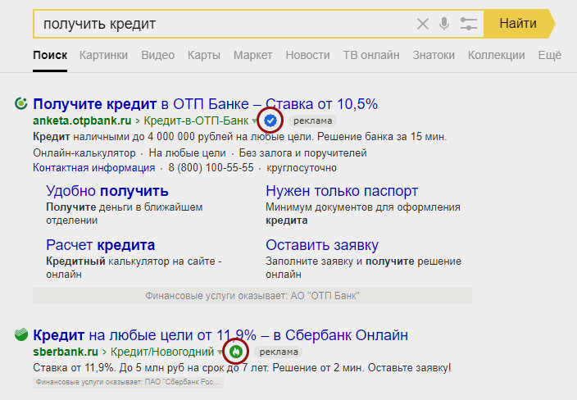Switch to the Видео tab
Viewport: 577px width, 400px height.
[158, 55]
